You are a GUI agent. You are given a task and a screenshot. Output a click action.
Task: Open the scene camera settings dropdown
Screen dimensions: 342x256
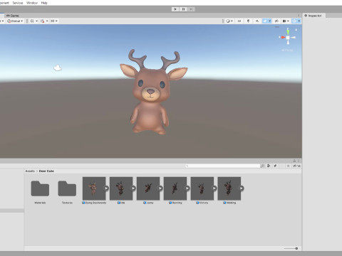pyautogui.click(x=286, y=21)
